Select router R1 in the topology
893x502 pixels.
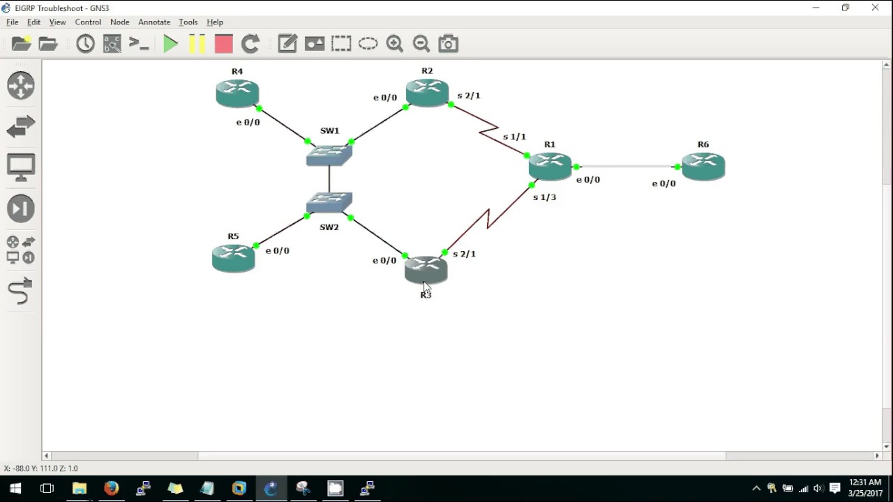click(x=550, y=166)
